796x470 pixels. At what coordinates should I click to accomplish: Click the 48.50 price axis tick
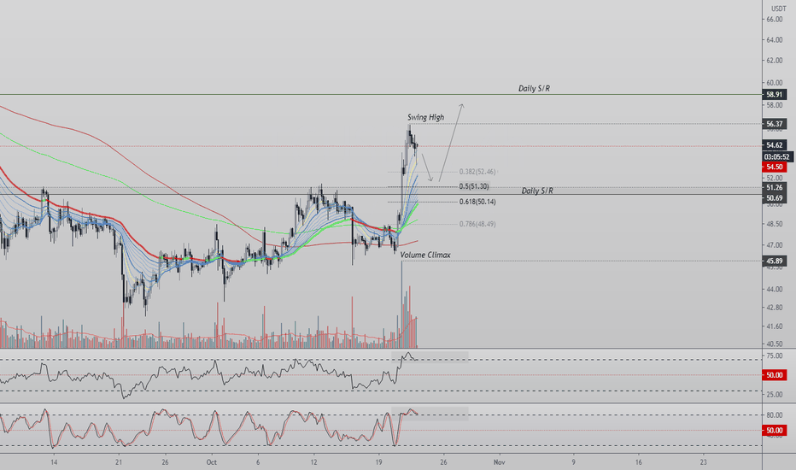click(x=774, y=224)
